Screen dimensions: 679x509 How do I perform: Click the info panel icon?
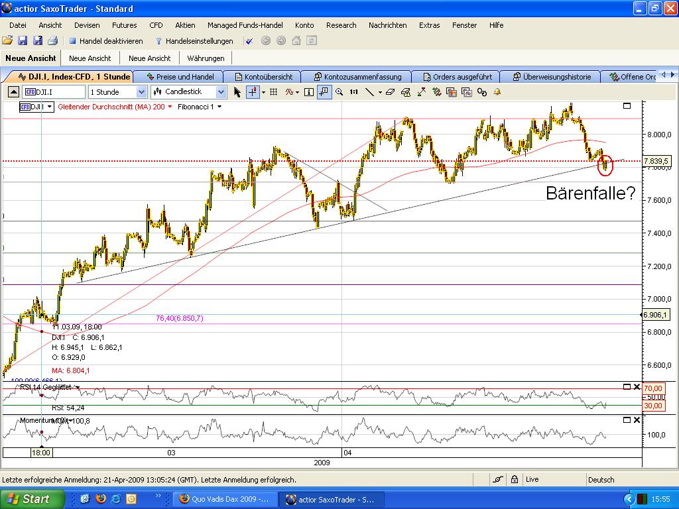tap(308, 92)
